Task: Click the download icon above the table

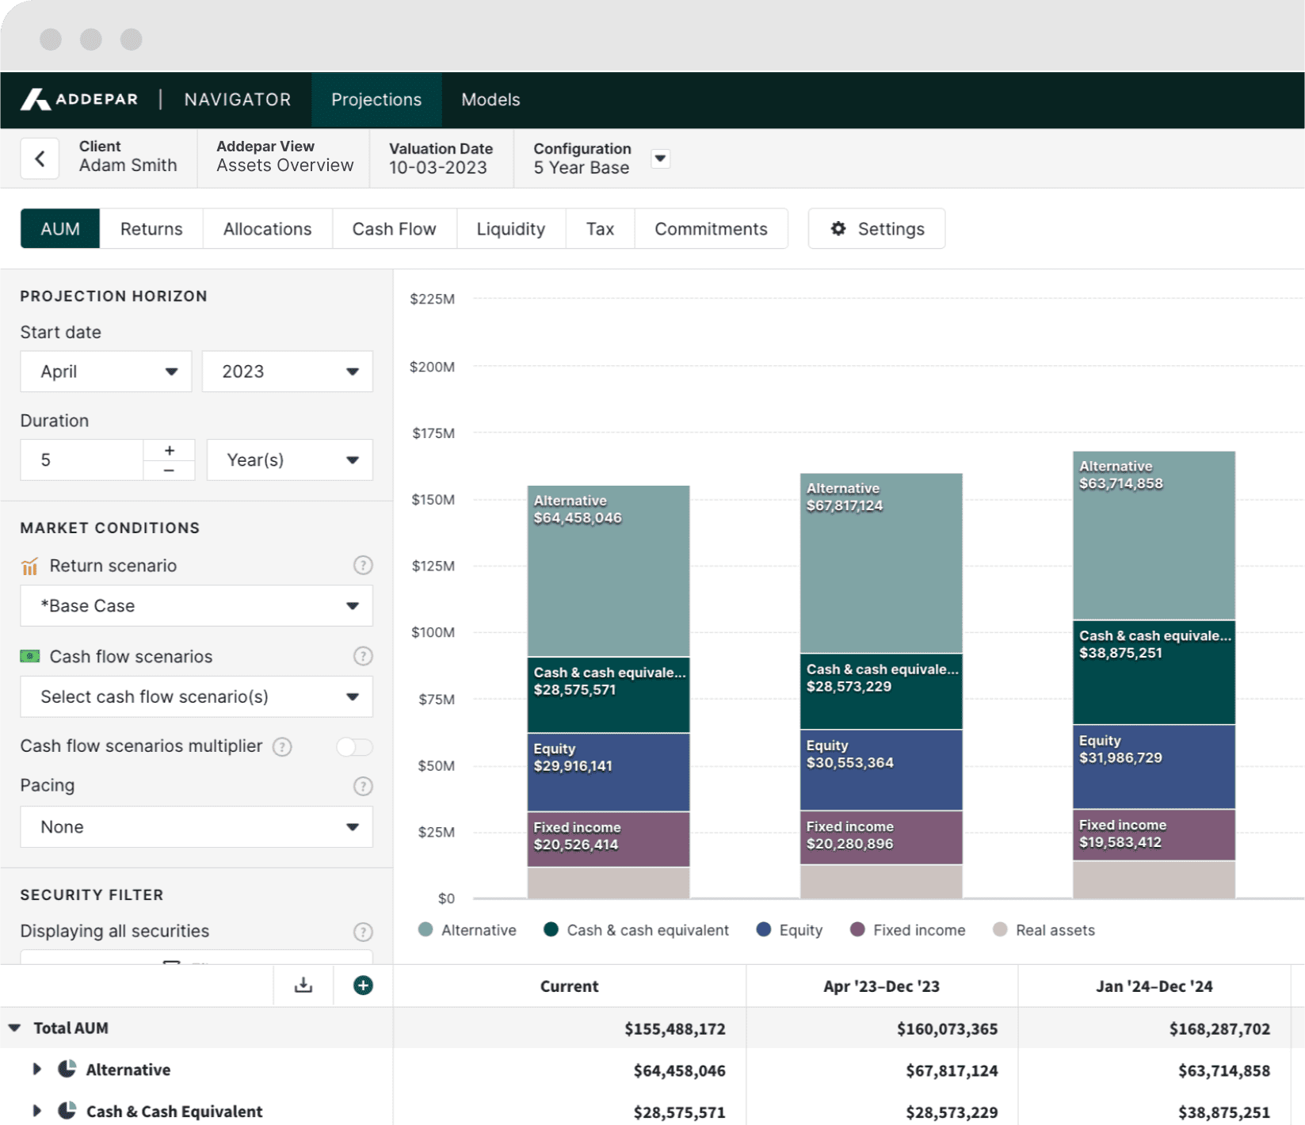Action: coord(303,986)
